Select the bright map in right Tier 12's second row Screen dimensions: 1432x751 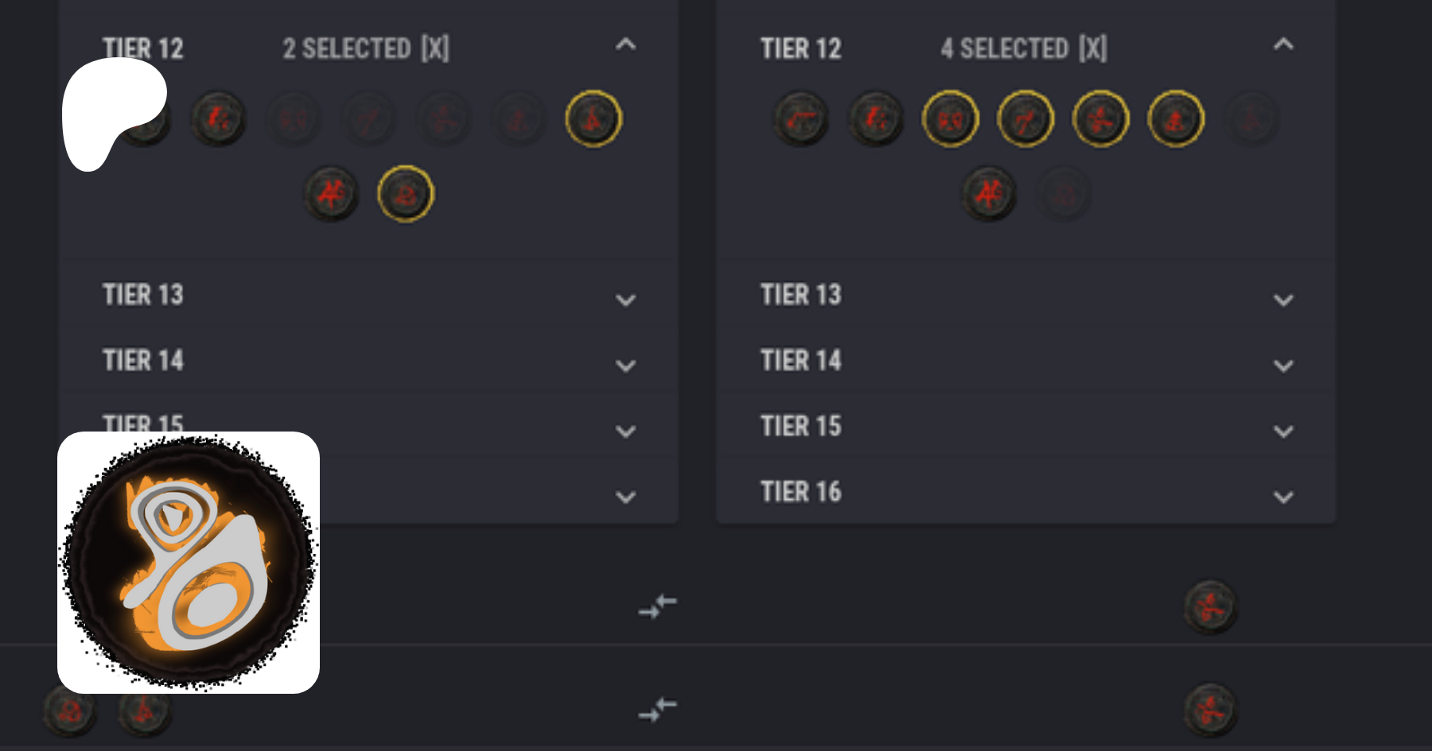pos(988,194)
